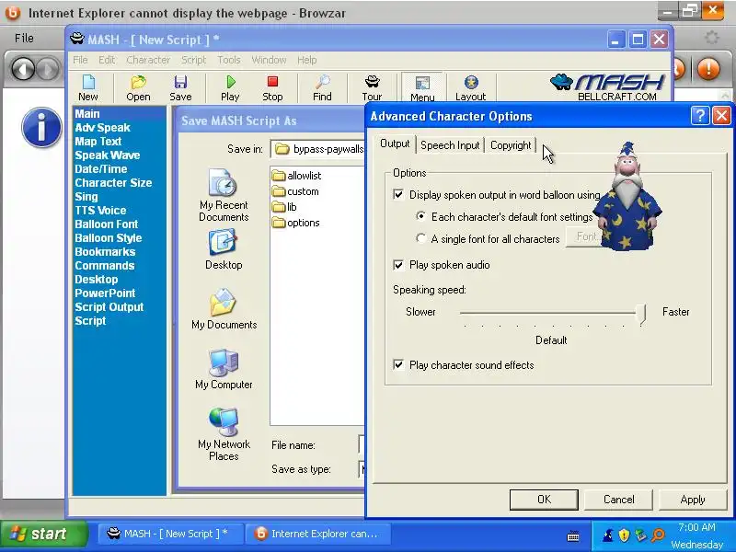This screenshot has width=736, height=552.
Task: Click the help question mark in Advanced Character Options
Action: point(700,116)
